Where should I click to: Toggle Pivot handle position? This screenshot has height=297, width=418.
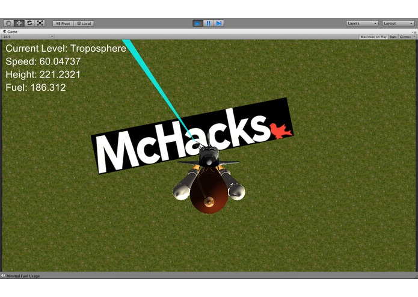tap(63, 23)
